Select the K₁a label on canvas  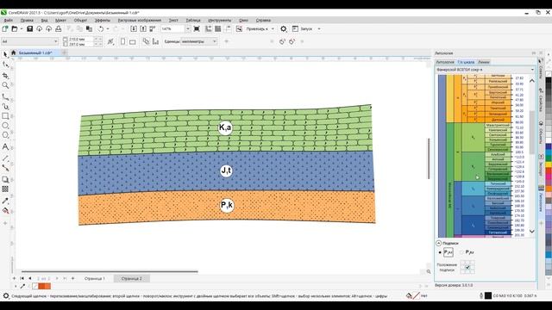point(225,127)
